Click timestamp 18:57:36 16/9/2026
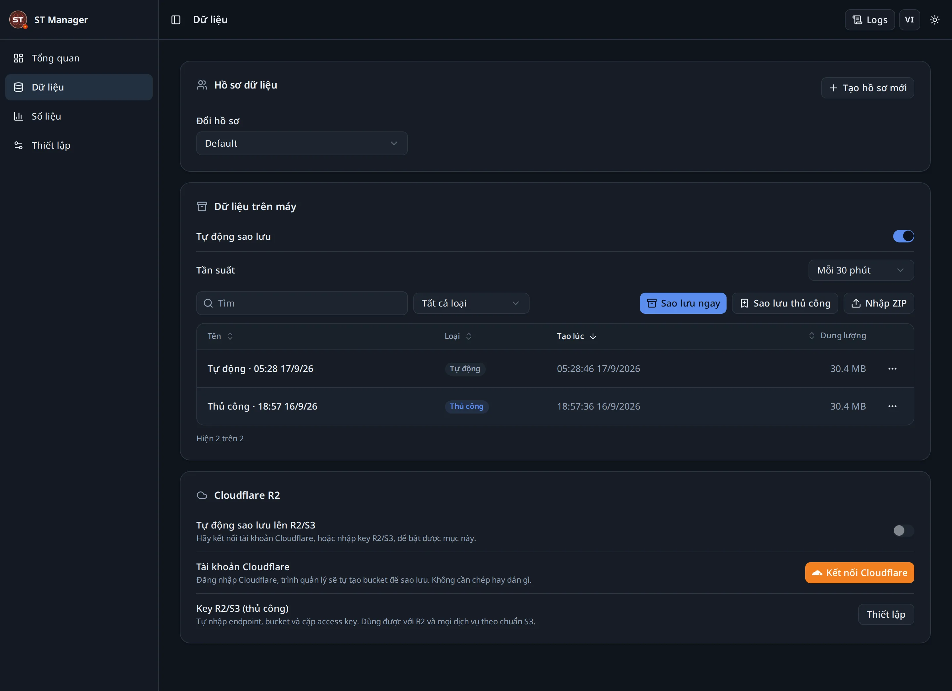 (x=598, y=407)
